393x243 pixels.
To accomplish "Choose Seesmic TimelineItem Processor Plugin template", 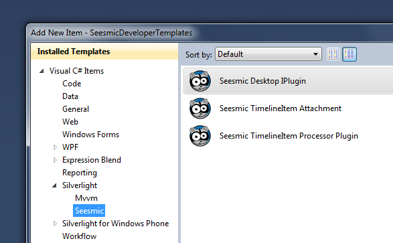I will pyautogui.click(x=289, y=136).
